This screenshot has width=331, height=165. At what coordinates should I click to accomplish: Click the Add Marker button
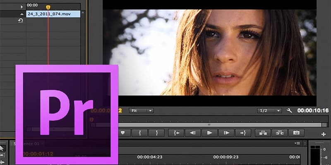[x=122, y=133]
